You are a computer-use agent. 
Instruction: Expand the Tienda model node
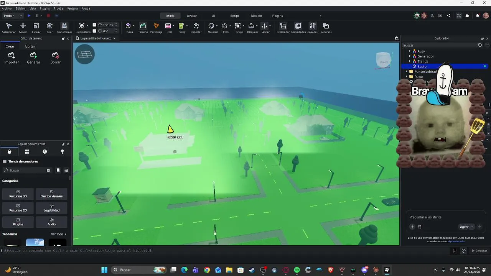coord(410,61)
